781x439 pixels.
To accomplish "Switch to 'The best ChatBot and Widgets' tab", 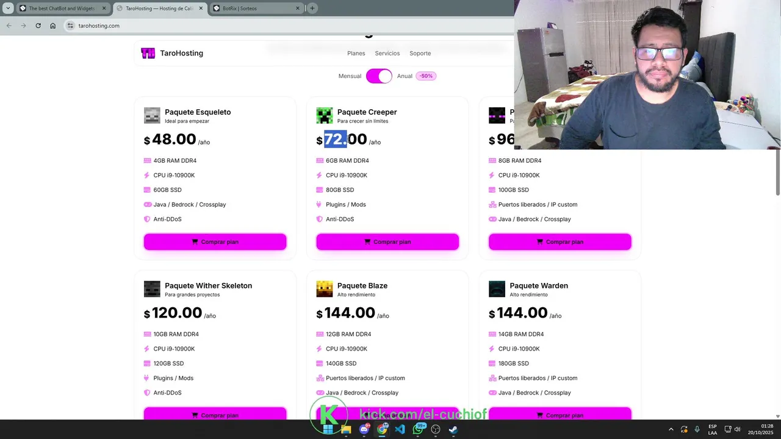I will click(62, 9).
